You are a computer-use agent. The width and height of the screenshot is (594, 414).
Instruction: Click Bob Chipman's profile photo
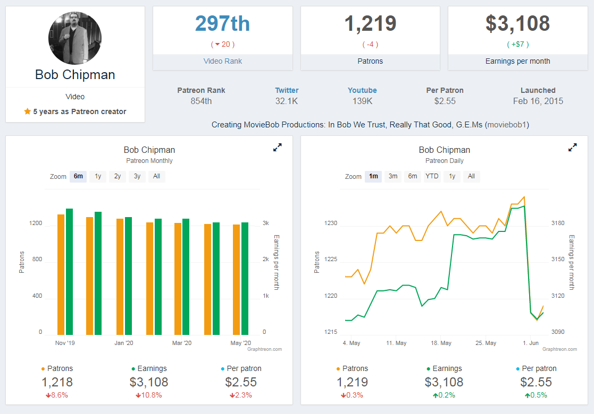pyautogui.click(x=75, y=38)
